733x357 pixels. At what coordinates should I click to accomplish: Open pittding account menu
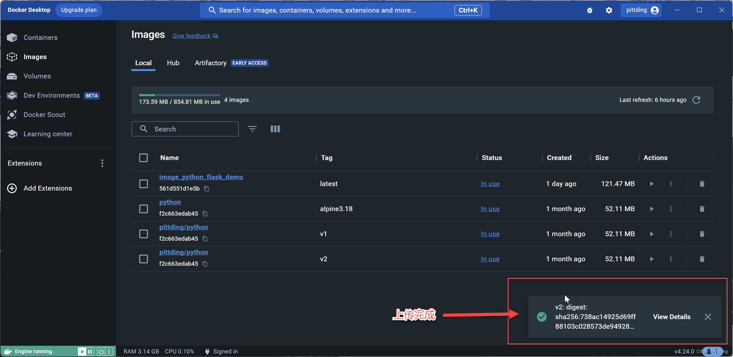[x=641, y=10]
